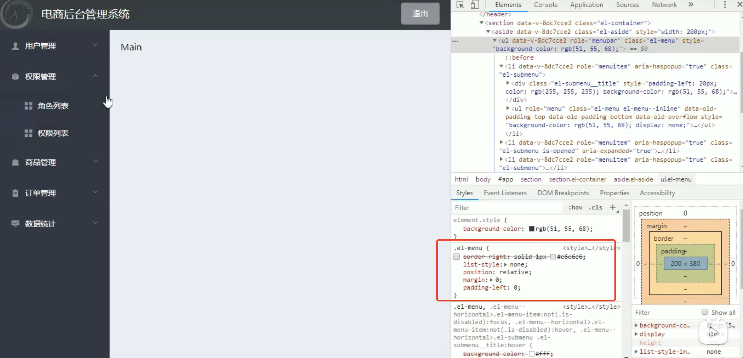Open the Network tab

[664, 5]
